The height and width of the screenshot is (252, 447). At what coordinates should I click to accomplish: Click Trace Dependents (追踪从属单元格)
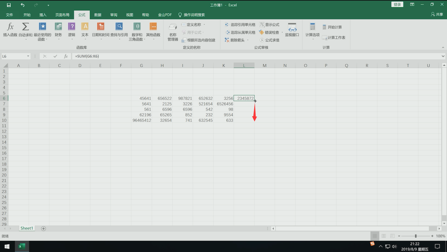coord(240,32)
